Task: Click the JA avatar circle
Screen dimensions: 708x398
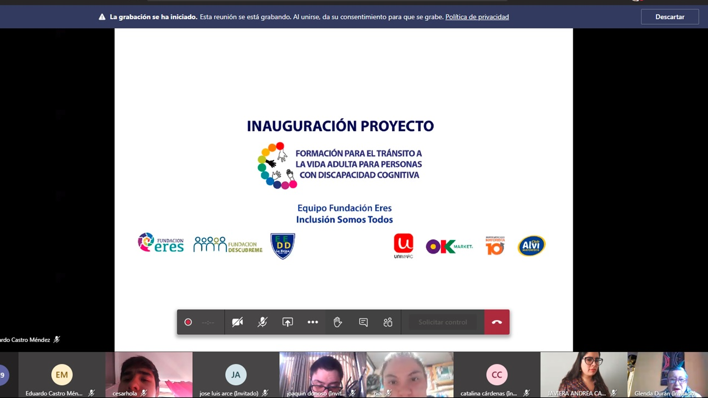Action: [x=236, y=375]
